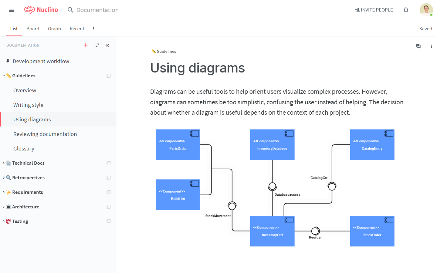Open the notifications bell
This screenshot has width=437, height=273.
406,10
